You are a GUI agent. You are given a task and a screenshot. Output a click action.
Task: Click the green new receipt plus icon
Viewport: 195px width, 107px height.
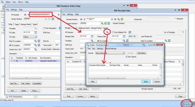click(x=122, y=19)
